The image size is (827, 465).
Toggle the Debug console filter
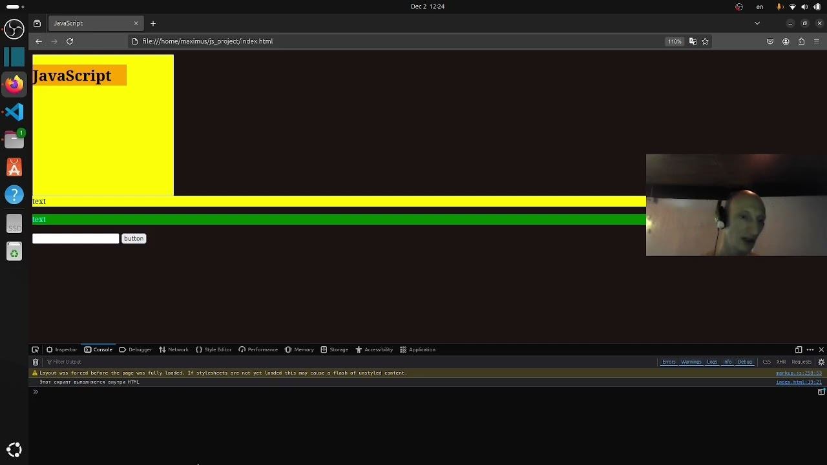coord(745,362)
